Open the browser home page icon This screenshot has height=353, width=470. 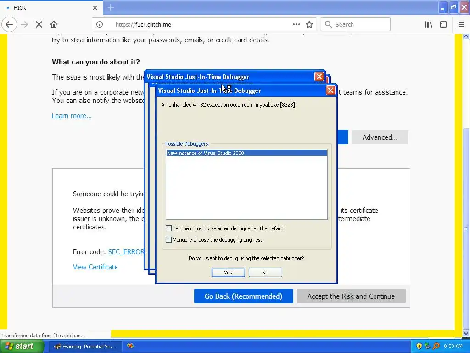pyautogui.click(x=54, y=25)
